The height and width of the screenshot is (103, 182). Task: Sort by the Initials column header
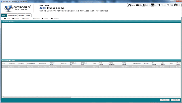[x=147, y=64]
